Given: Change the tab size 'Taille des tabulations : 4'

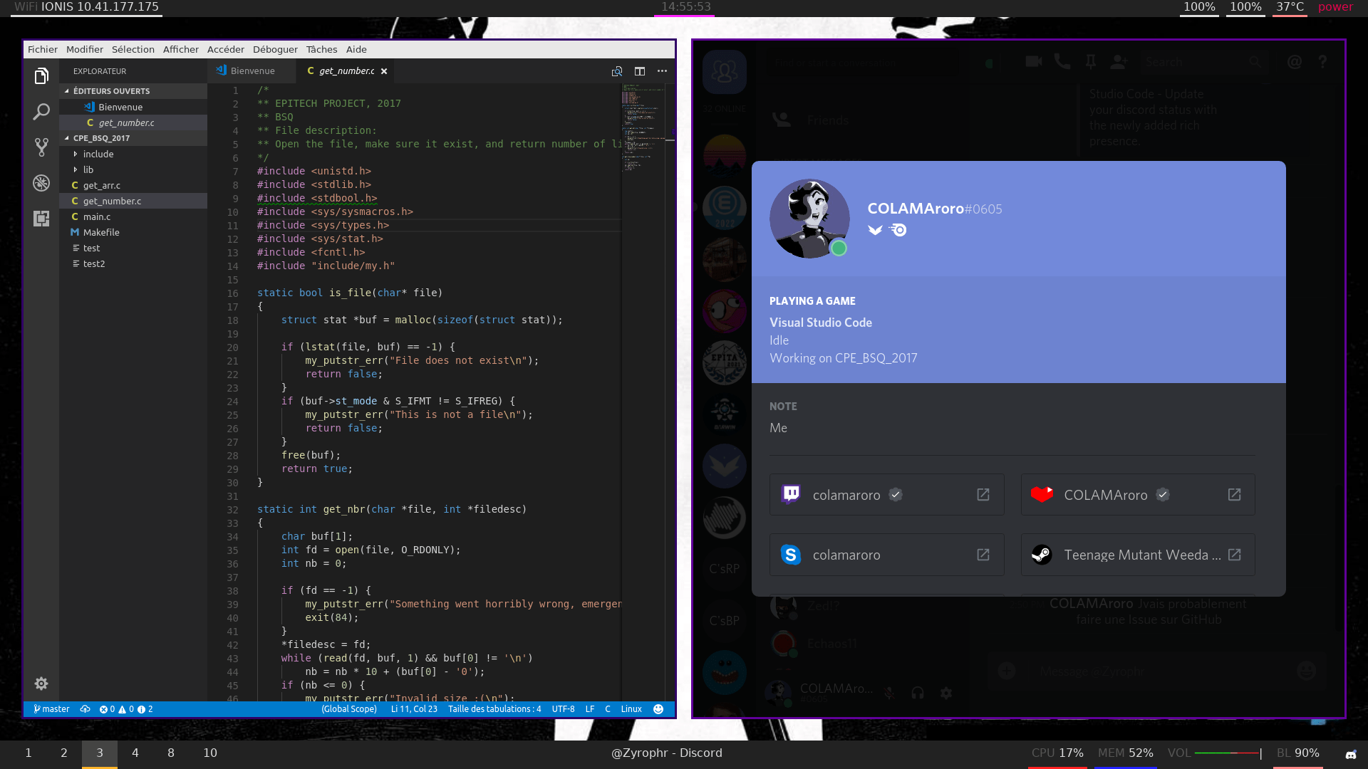Looking at the screenshot, I should point(494,709).
